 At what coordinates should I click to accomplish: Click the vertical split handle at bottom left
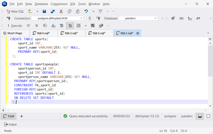pos(3,110)
